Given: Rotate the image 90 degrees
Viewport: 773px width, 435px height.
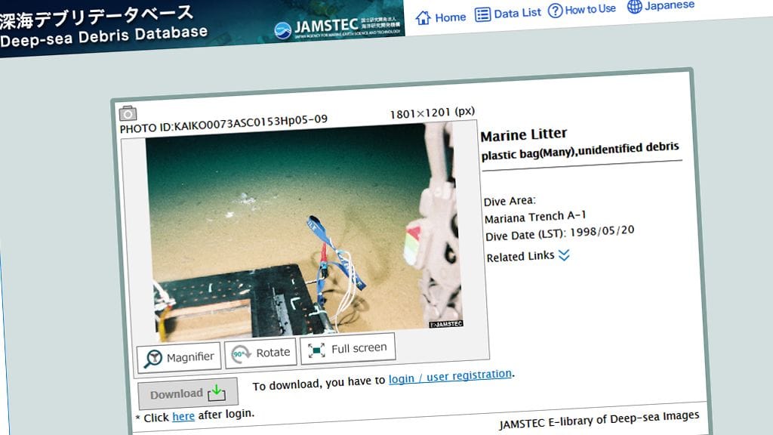Looking at the screenshot, I should pos(260,352).
